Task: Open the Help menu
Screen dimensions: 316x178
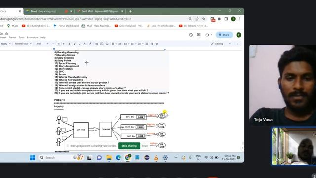Action: pos(43,38)
